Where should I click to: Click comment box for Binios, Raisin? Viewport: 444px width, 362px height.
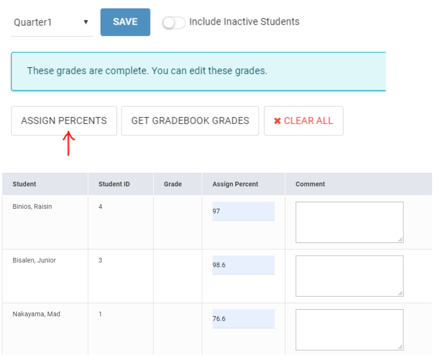[x=349, y=222]
